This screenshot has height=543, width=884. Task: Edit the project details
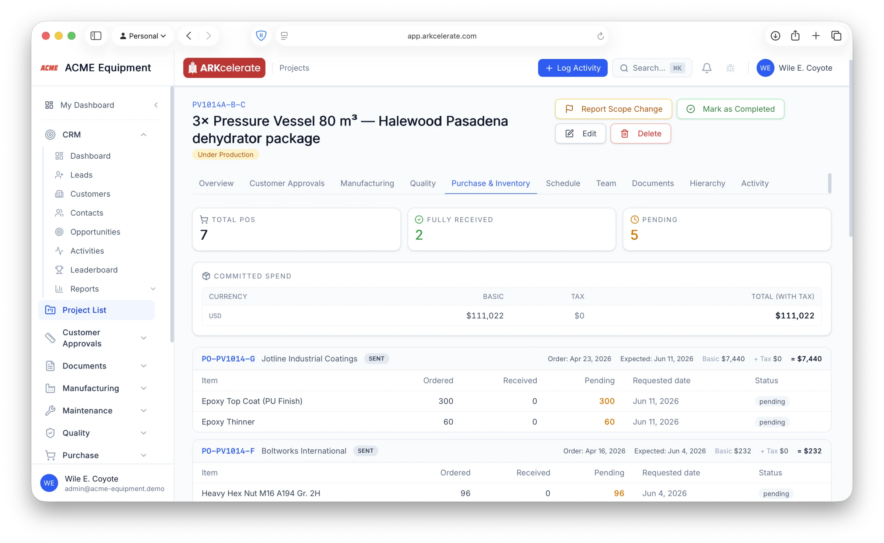[580, 134]
